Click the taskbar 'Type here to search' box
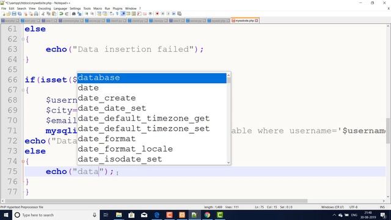The image size is (391, 220). [x=56, y=215]
